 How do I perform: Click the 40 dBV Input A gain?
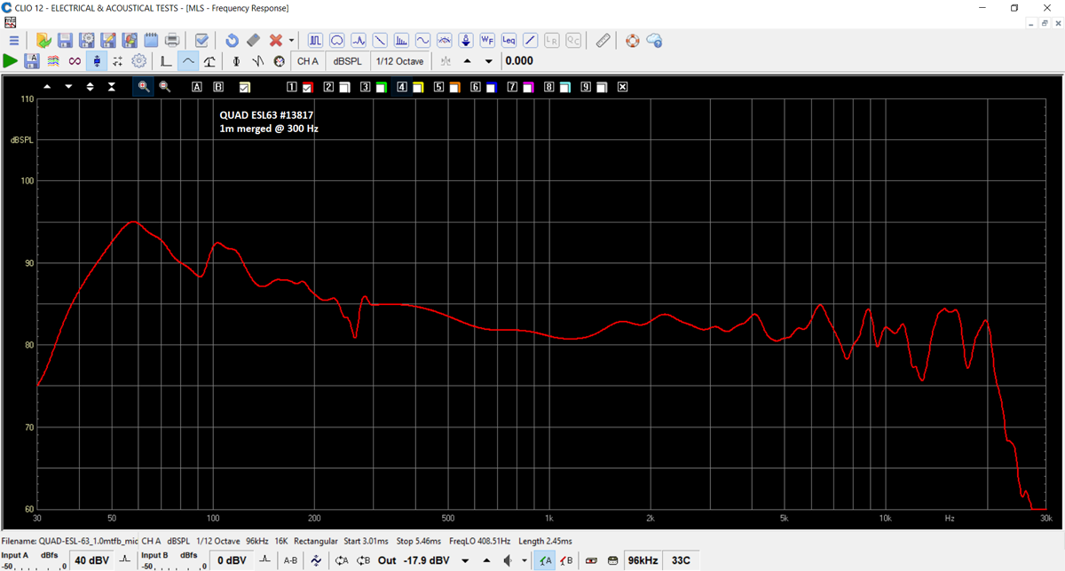(92, 560)
